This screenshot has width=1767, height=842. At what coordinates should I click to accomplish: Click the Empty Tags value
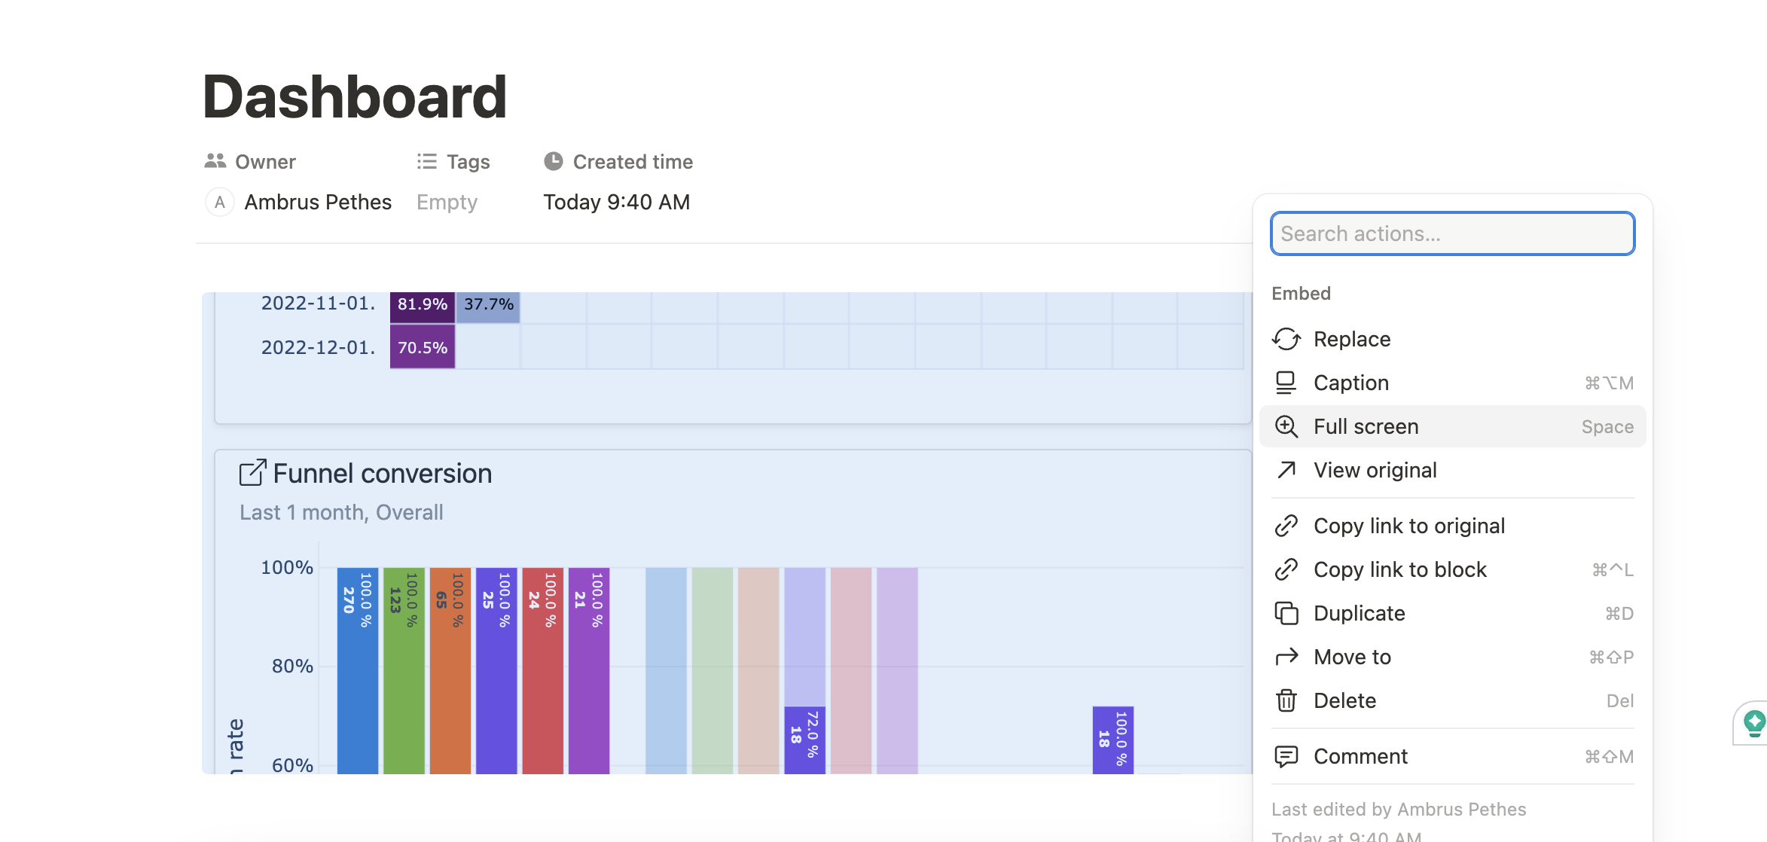point(447,202)
